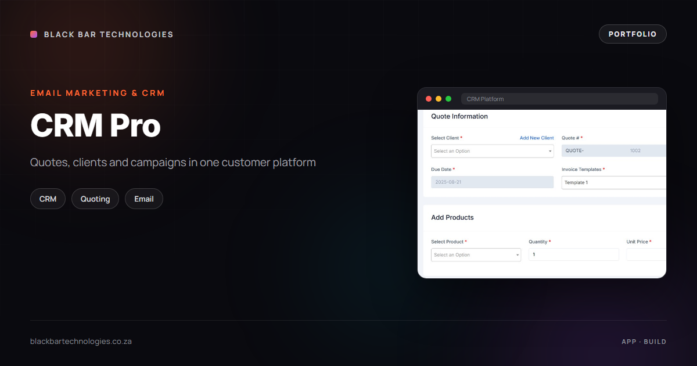Click the red close dot in mockup window
This screenshot has width=697, height=366.
coord(429,99)
